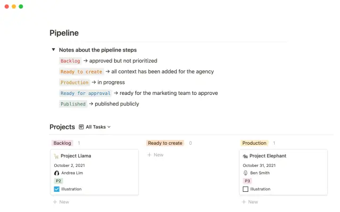Click the Andrea Lim assignee name
This screenshot has width=340, height=212.
[x=72, y=173]
